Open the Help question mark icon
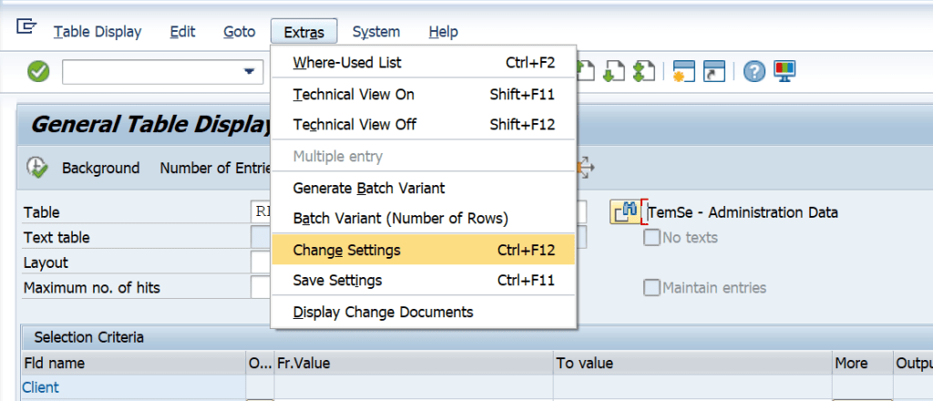The width and height of the screenshot is (933, 401). [x=754, y=73]
